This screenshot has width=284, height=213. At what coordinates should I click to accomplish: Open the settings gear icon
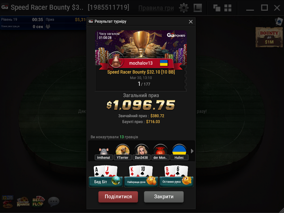click(x=184, y=8)
